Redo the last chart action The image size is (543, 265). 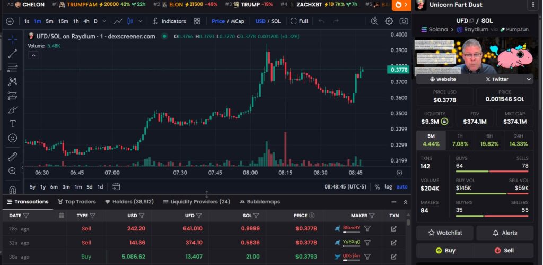click(336, 21)
